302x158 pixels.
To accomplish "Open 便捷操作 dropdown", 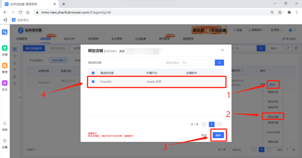I will pyautogui.click(x=257, y=30).
